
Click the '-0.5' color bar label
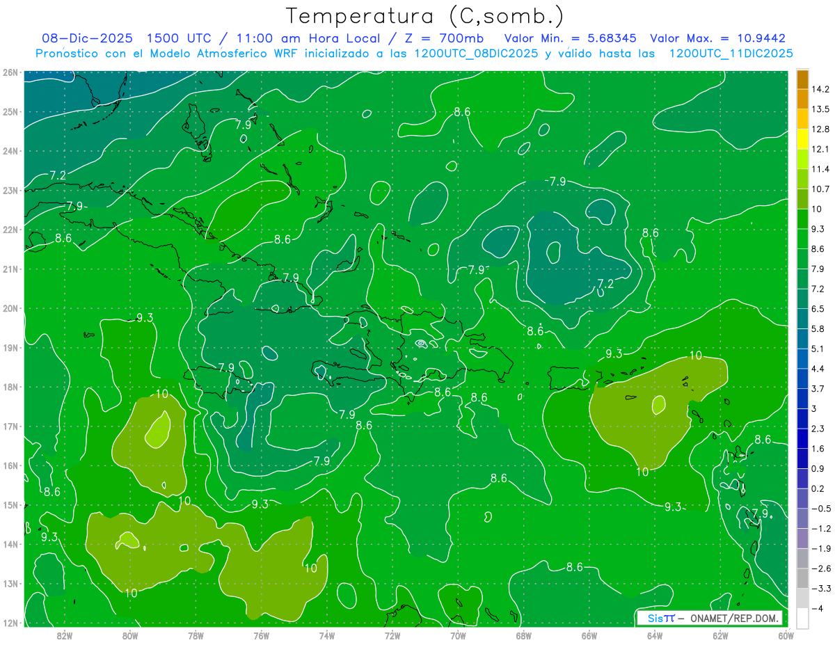pyautogui.click(x=820, y=509)
